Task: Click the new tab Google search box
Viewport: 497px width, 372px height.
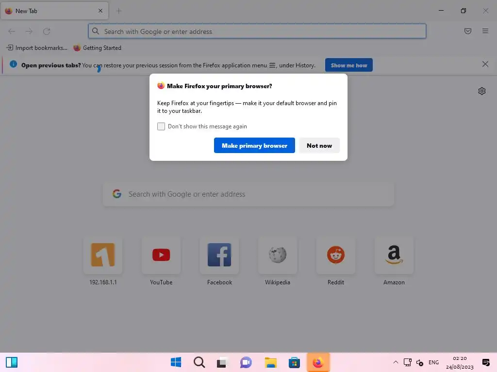Action: click(248, 194)
